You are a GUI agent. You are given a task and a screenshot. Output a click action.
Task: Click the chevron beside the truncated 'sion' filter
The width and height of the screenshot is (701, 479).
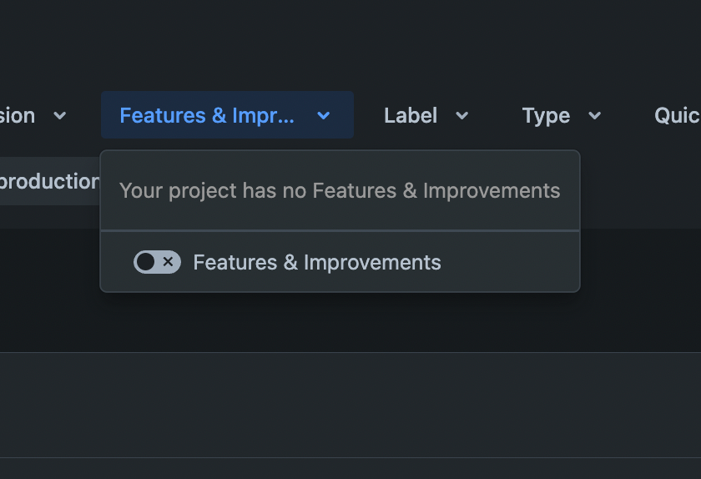(x=59, y=116)
